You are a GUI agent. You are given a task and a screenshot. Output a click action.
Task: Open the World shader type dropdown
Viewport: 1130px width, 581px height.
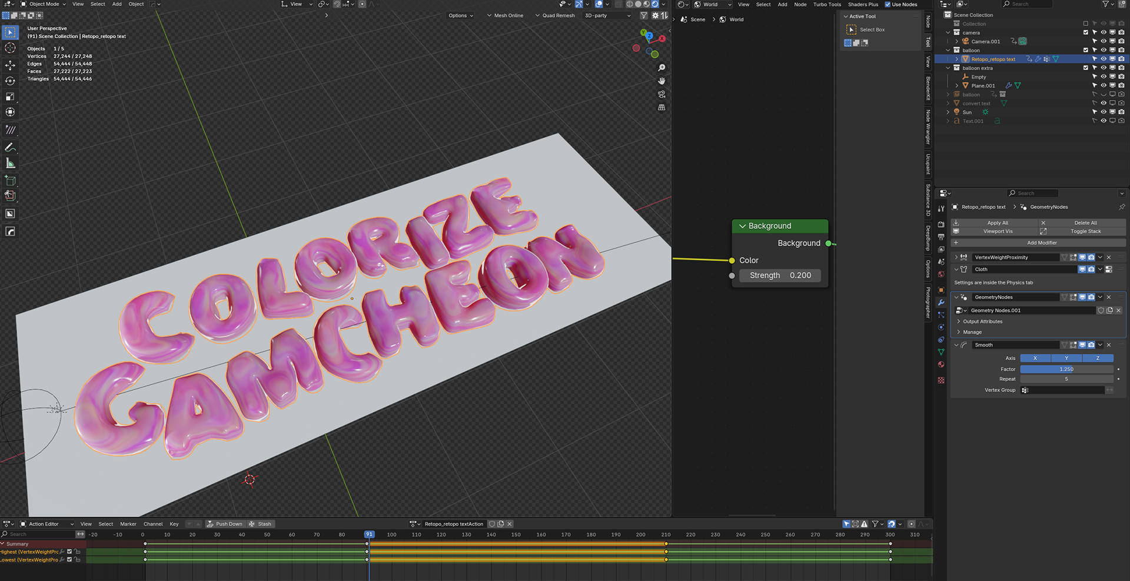[x=713, y=4]
